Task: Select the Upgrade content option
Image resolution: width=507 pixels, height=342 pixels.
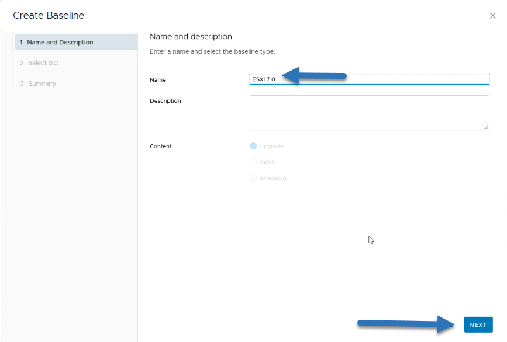Action: click(253, 146)
